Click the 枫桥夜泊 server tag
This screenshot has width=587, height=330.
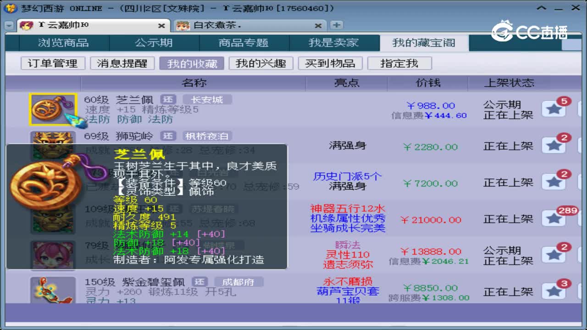tap(207, 136)
